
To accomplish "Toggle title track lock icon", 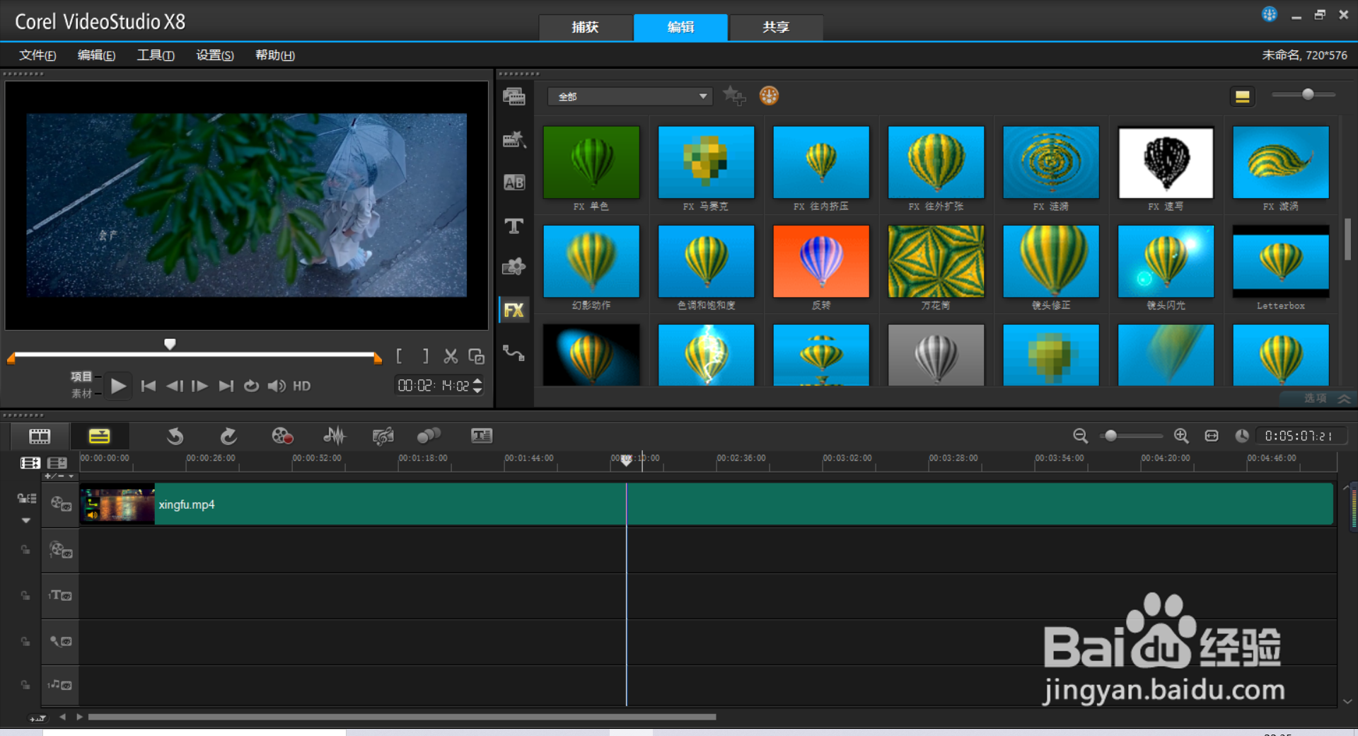I will click(x=25, y=595).
